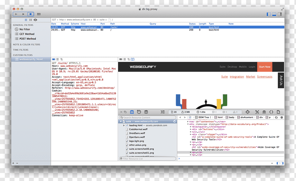Click the Search Resource Content field
Viewport: 296px width, 181px height.
(148, 117)
